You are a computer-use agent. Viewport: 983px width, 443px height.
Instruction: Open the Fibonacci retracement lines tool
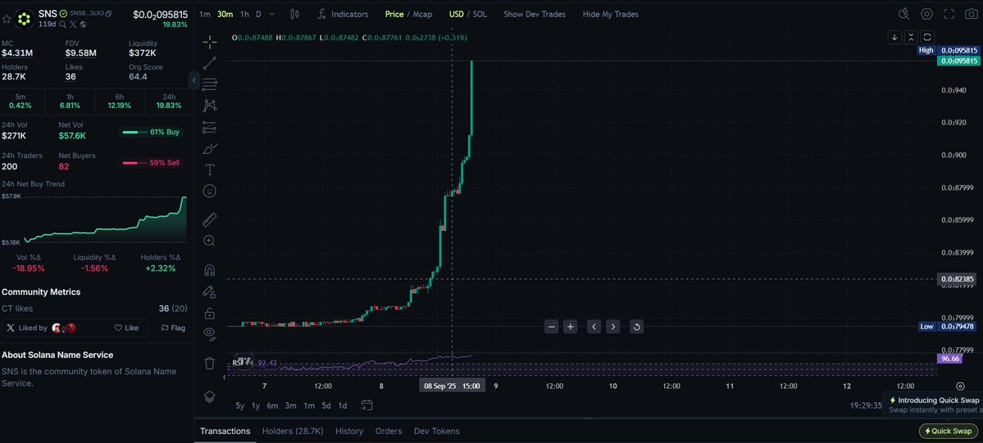click(x=210, y=84)
